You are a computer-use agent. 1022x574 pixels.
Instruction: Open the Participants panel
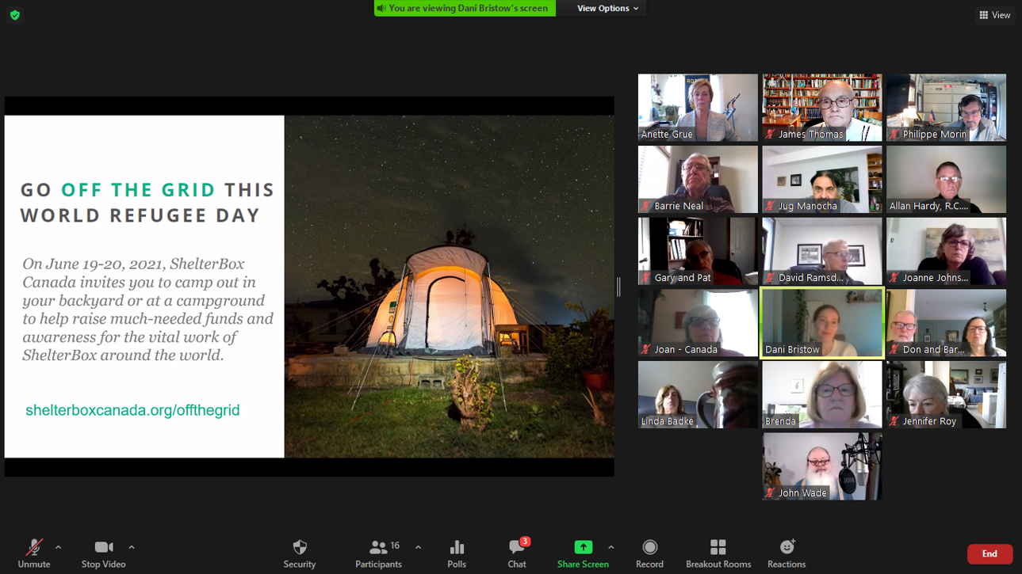point(378,553)
